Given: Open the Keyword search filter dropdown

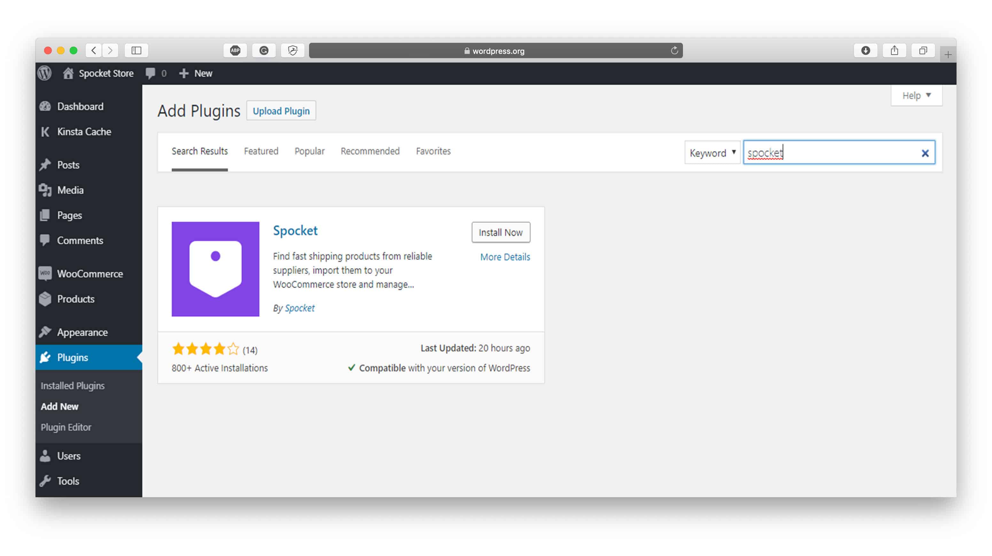Looking at the screenshot, I should 712,153.
